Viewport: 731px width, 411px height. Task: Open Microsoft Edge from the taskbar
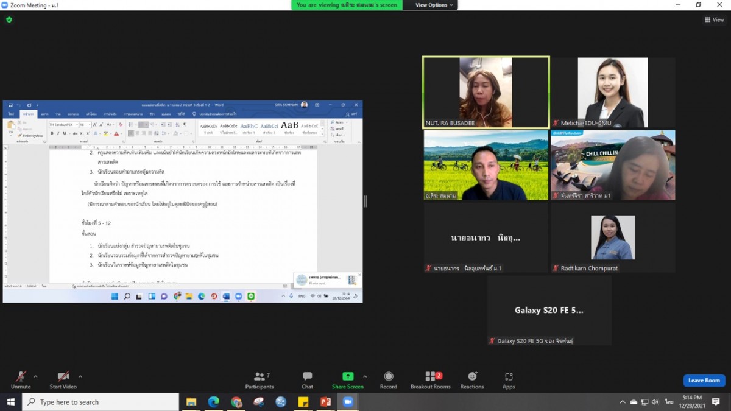[214, 402]
